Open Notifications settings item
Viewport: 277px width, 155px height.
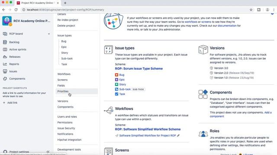click(65, 134)
